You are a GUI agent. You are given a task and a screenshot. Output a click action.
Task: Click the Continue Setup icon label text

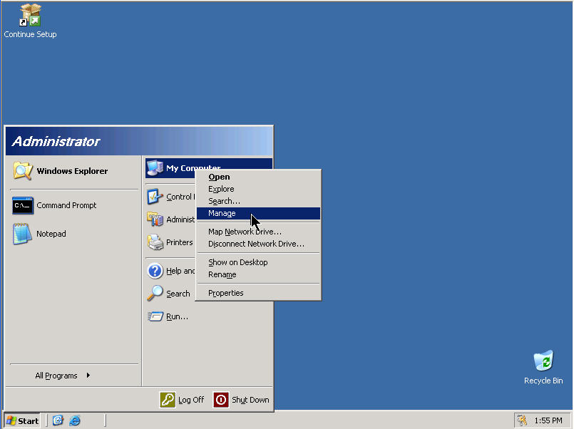pyautogui.click(x=31, y=34)
